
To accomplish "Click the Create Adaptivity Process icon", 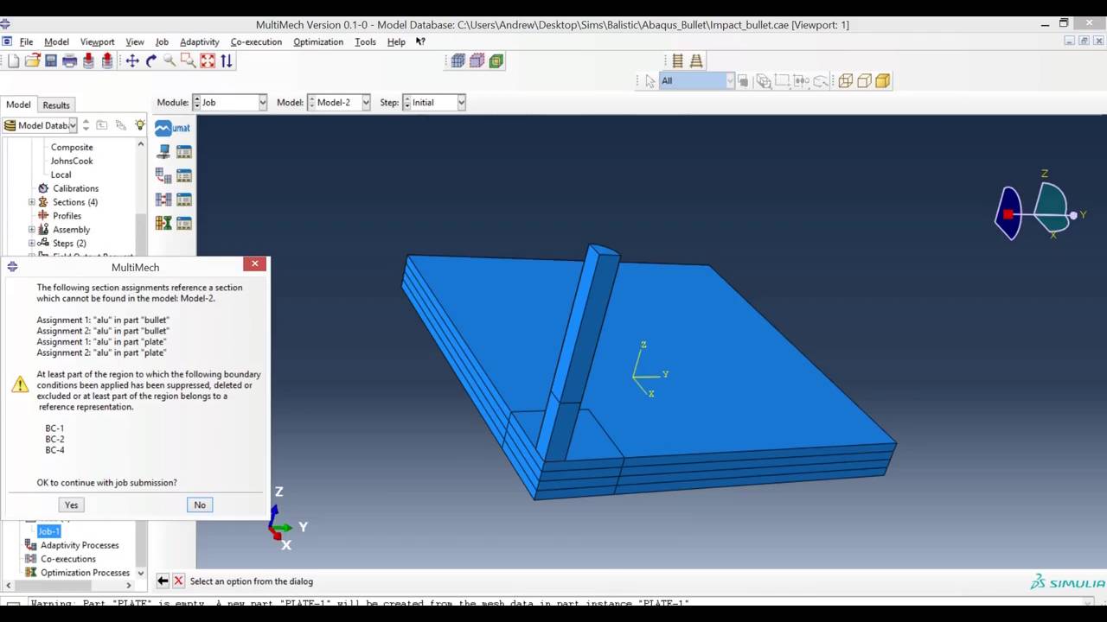I will point(163,175).
